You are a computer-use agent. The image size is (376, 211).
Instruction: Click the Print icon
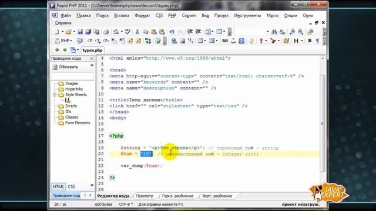[x=106, y=32]
